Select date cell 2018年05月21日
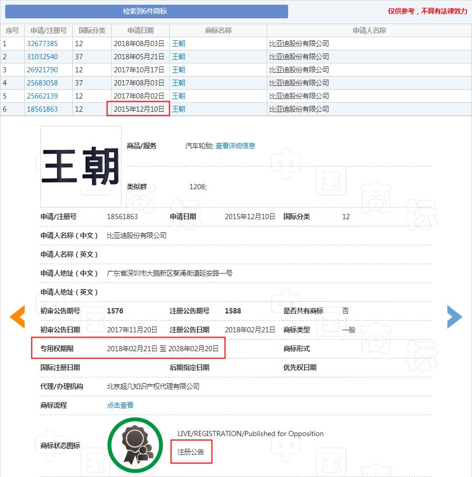 tap(139, 57)
